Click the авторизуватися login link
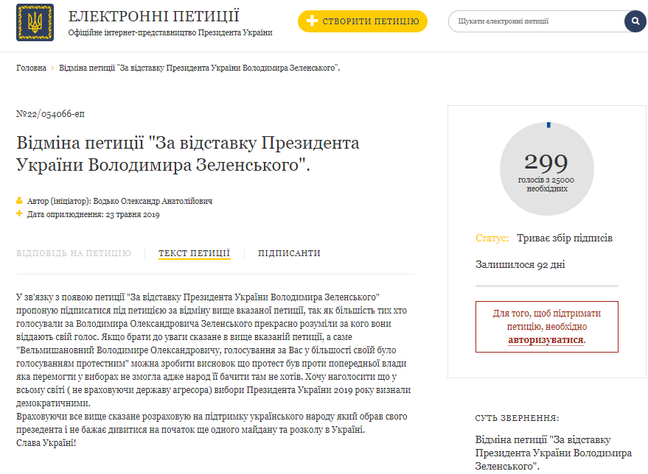This screenshot has height=474, width=648. (x=546, y=340)
